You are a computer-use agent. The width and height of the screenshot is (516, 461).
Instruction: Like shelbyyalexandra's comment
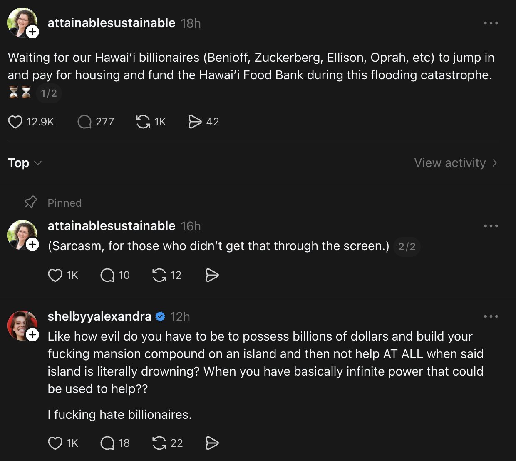pos(55,443)
